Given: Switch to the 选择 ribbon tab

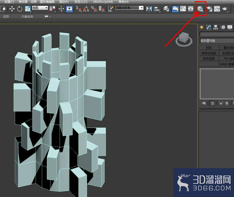Looking at the screenshot, I should click(6, 16).
